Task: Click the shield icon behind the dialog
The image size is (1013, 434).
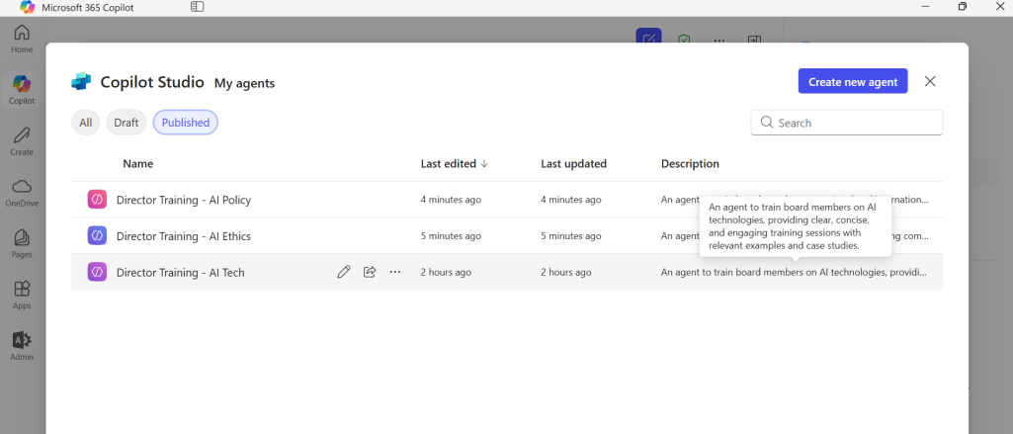Action: [x=684, y=38]
